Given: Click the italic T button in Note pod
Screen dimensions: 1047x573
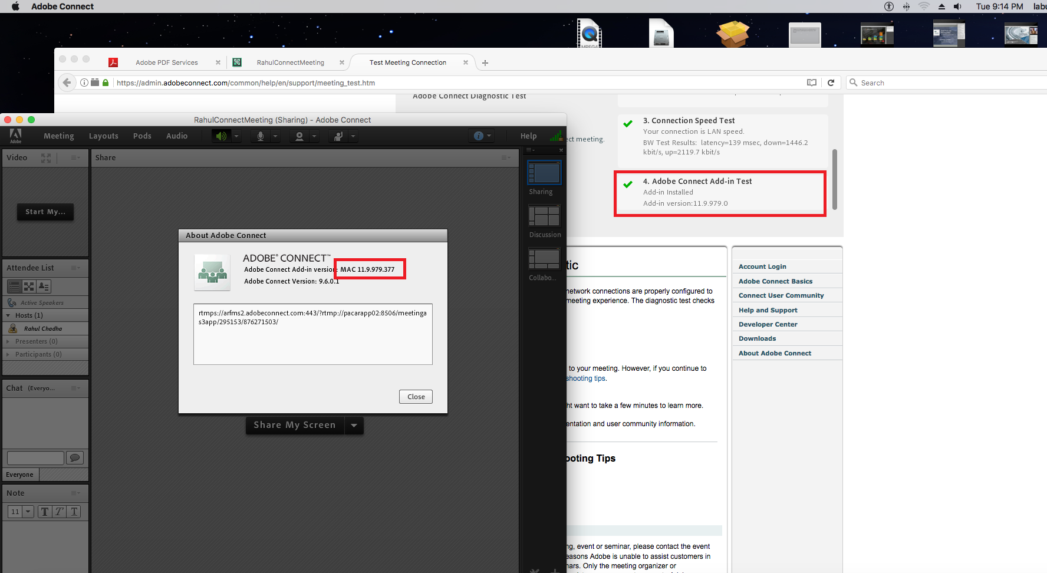Looking at the screenshot, I should coord(60,512).
